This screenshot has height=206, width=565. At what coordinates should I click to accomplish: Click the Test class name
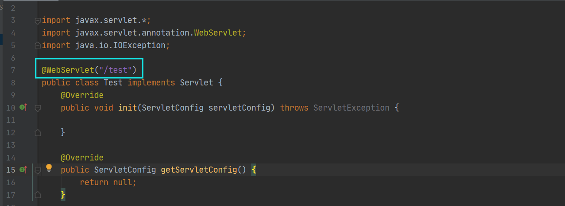point(113,82)
